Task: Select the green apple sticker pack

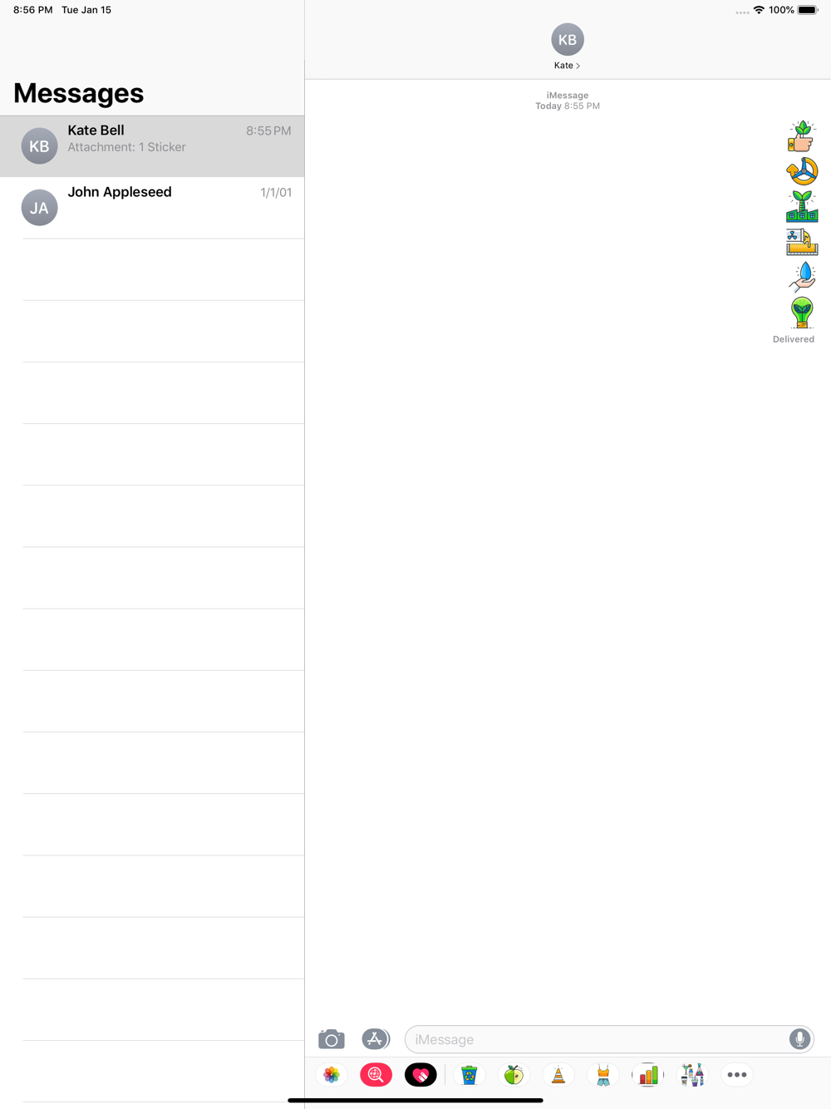Action: tap(514, 1075)
